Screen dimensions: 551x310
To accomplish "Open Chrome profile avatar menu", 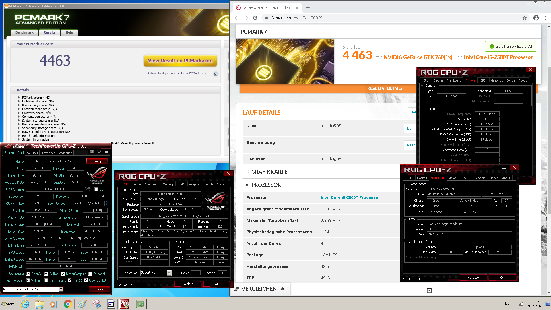I will coord(536,18).
